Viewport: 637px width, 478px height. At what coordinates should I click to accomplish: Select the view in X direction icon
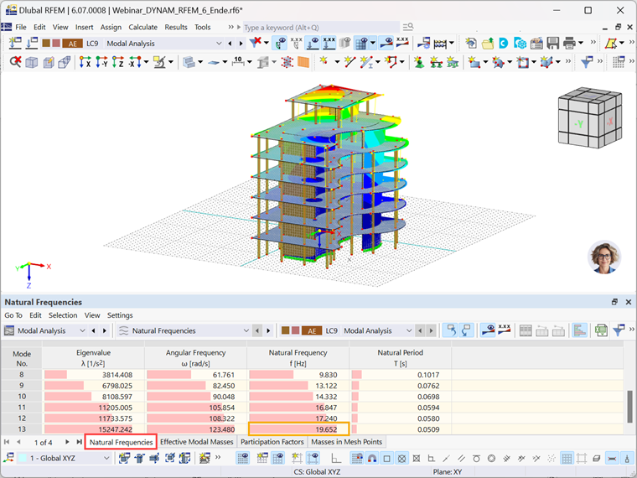click(85, 62)
